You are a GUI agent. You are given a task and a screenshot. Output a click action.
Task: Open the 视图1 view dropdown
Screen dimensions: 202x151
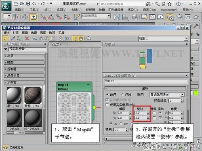pyautogui.click(x=163, y=39)
